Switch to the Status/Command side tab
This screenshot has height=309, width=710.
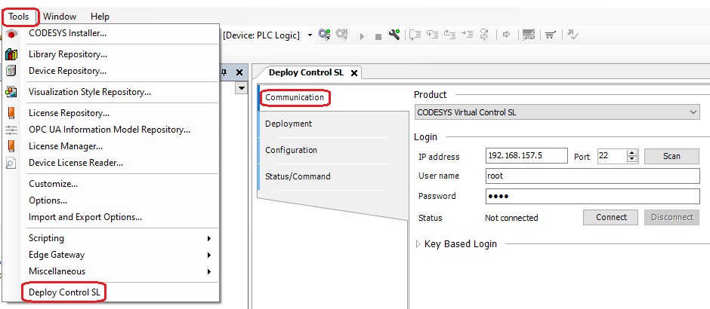click(298, 176)
